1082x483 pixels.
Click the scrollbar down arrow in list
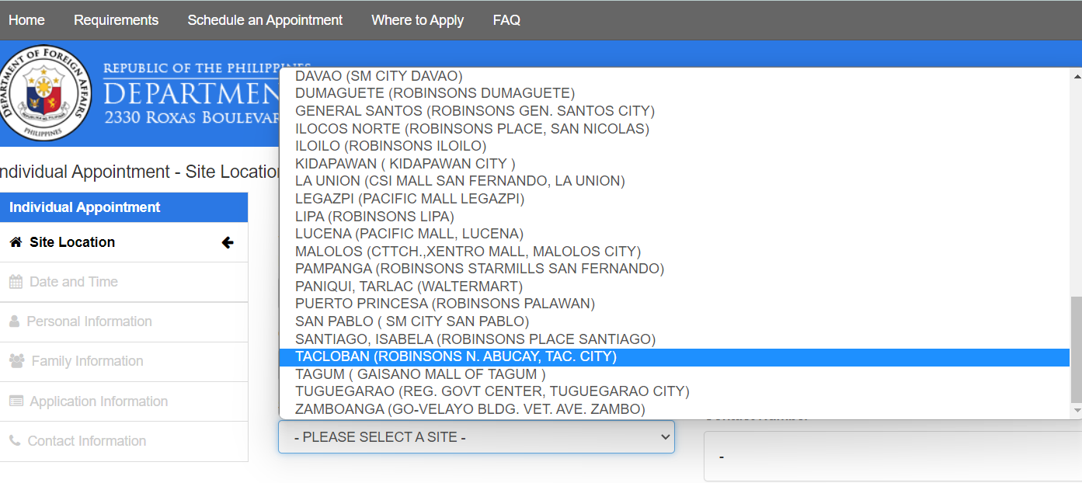pos(1076,410)
